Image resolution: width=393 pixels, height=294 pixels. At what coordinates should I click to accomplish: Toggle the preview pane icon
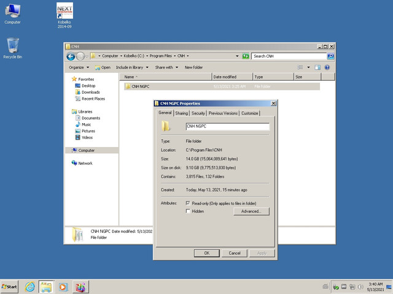tap(317, 67)
